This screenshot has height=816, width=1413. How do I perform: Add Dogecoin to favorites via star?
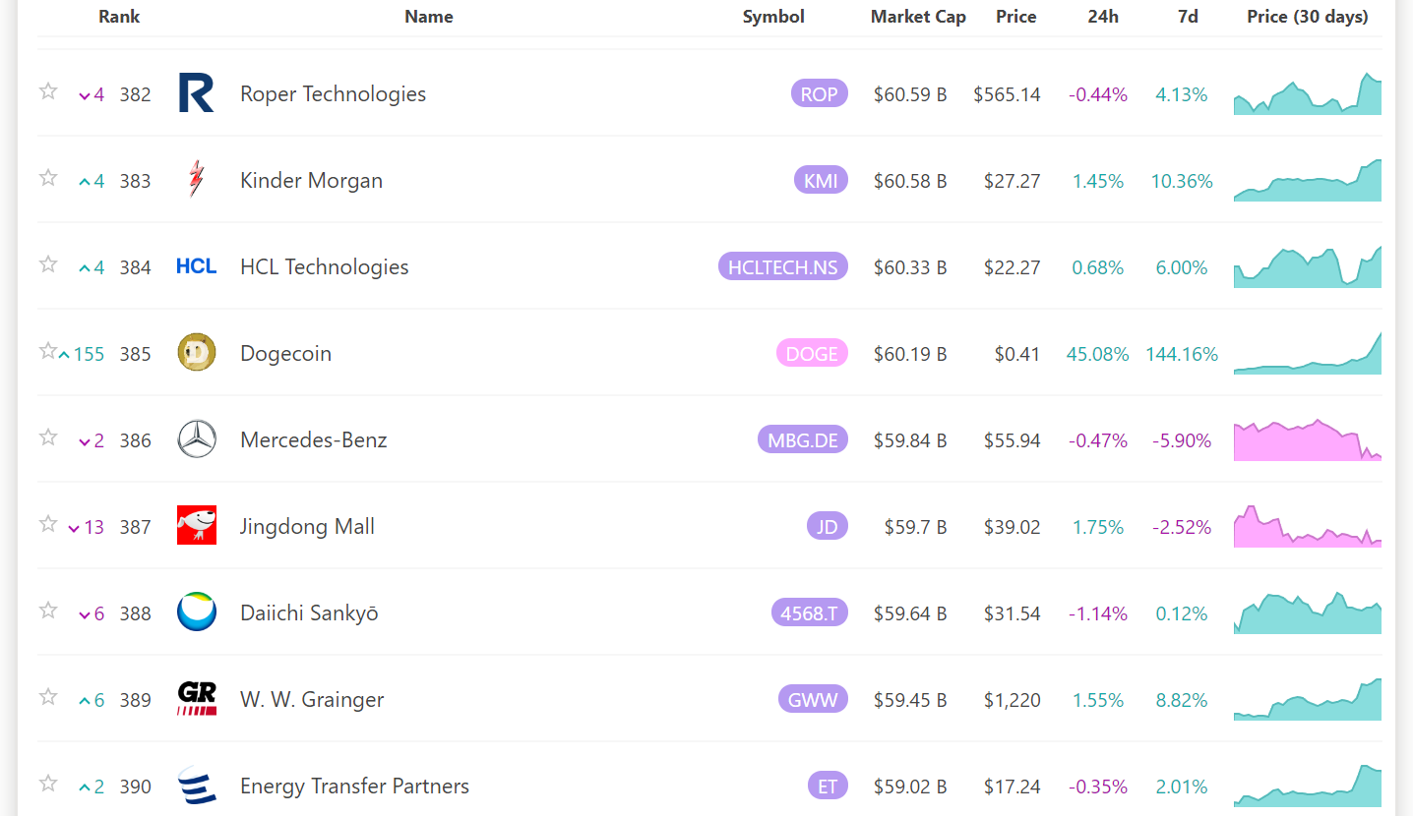pyautogui.click(x=48, y=351)
